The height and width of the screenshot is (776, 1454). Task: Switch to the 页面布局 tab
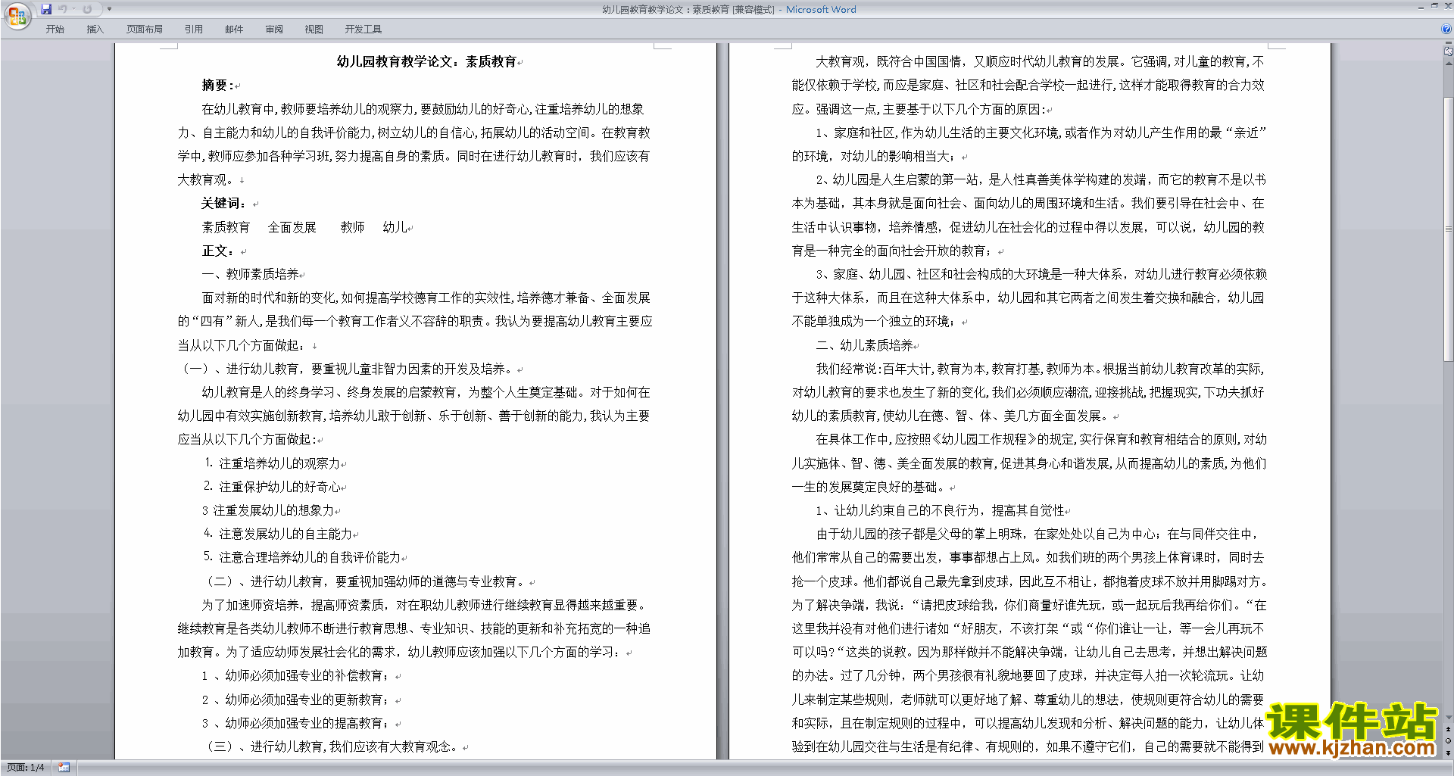pos(145,30)
